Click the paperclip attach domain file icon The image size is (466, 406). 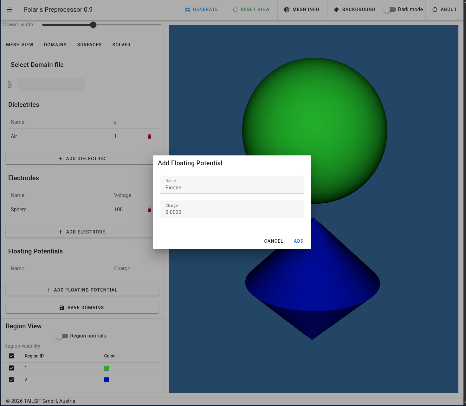coord(10,85)
